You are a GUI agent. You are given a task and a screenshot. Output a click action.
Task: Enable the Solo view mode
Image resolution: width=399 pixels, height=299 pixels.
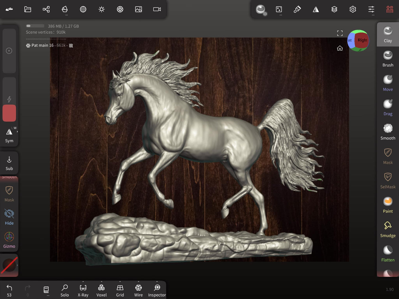(x=65, y=290)
